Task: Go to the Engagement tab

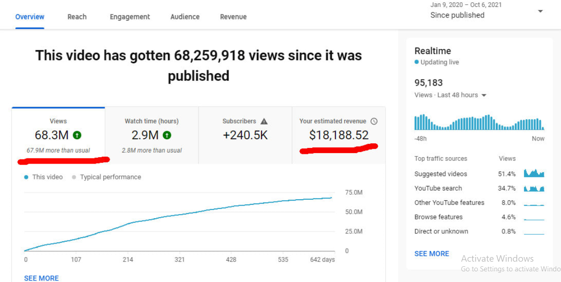Action: [130, 17]
